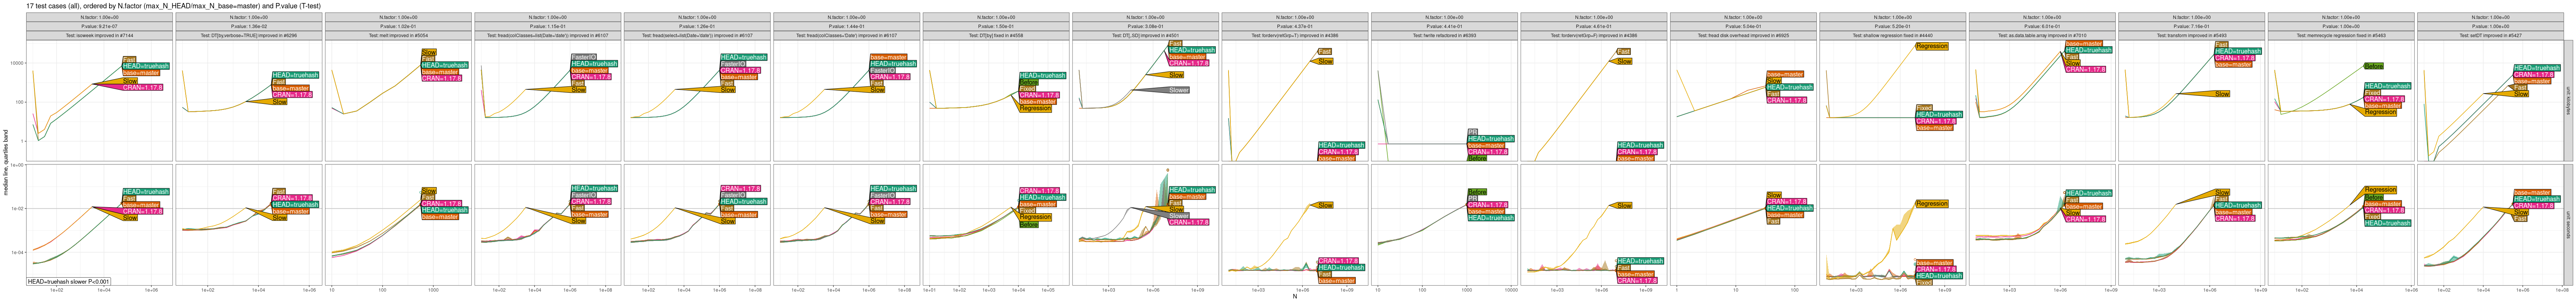The width and height of the screenshot is (2576, 303).
Task: Click the 'PR' label in fwrite kilobytes panel
Action: (1472, 131)
